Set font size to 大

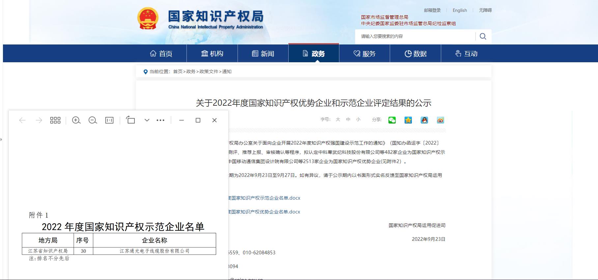[338, 120]
